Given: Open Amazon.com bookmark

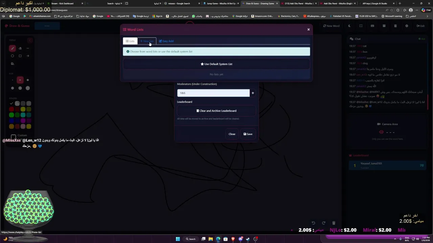Looking at the screenshot, I should [262, 16].
